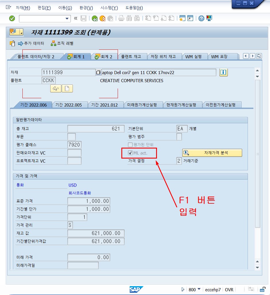Click the other material clipboard icon
Image resolution: width=270 pixels, height=295 pixels.
coord(12,43)
